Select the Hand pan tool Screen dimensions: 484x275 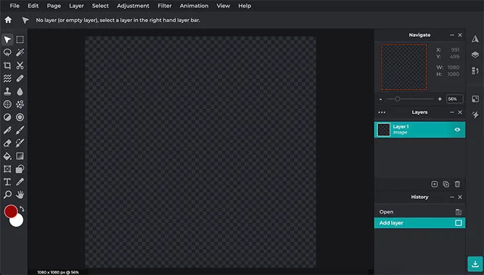[20, 195]
